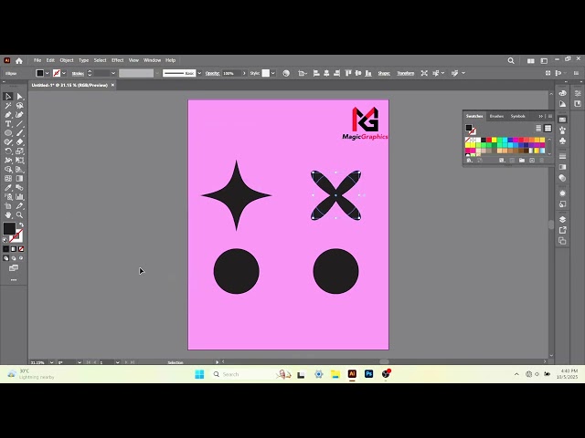This screenshot has width=585, height=438.
Task: Select the Zoom tool
Action: click(x=20, y=215)
